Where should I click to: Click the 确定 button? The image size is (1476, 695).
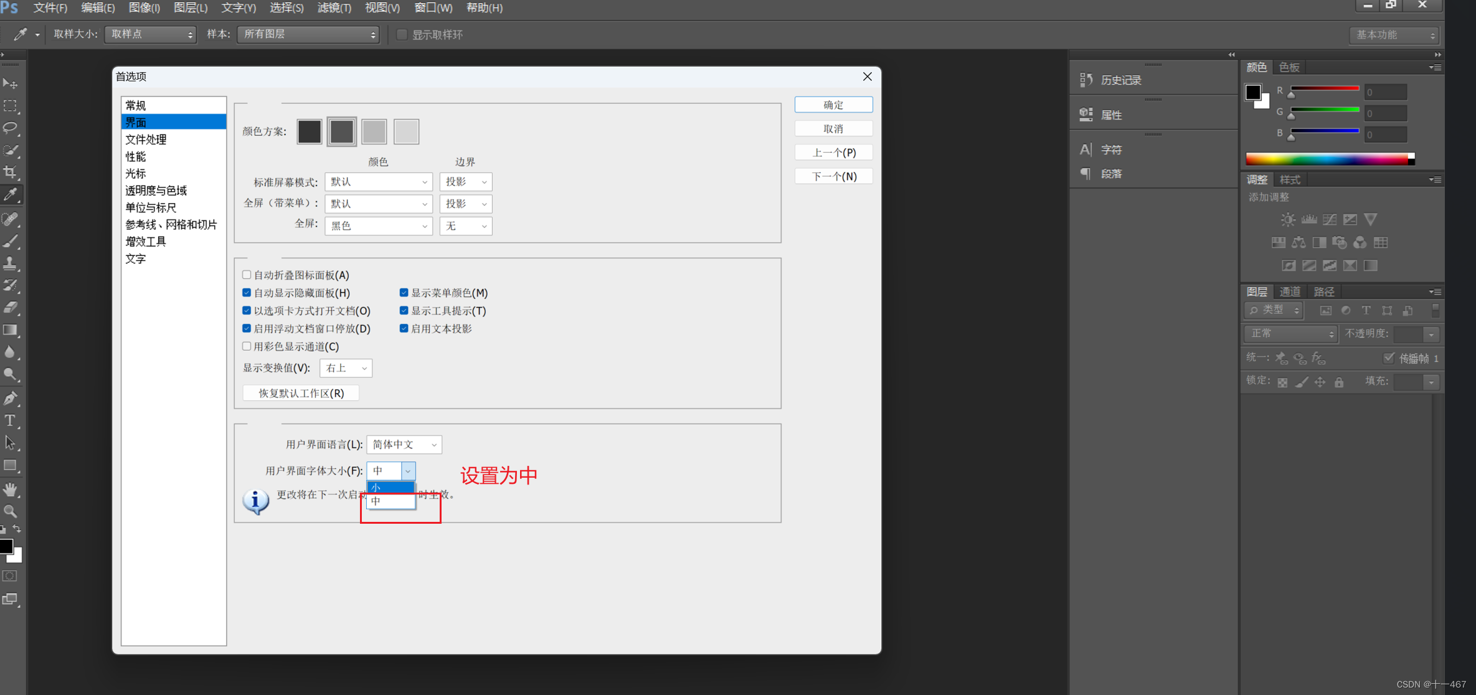pos(833,105)
